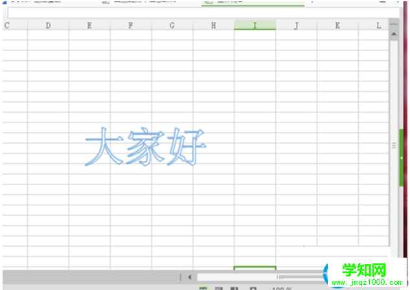Click the highlighted column I header
The height and width of the screenshot is (290, 410).
coord(255,25)
